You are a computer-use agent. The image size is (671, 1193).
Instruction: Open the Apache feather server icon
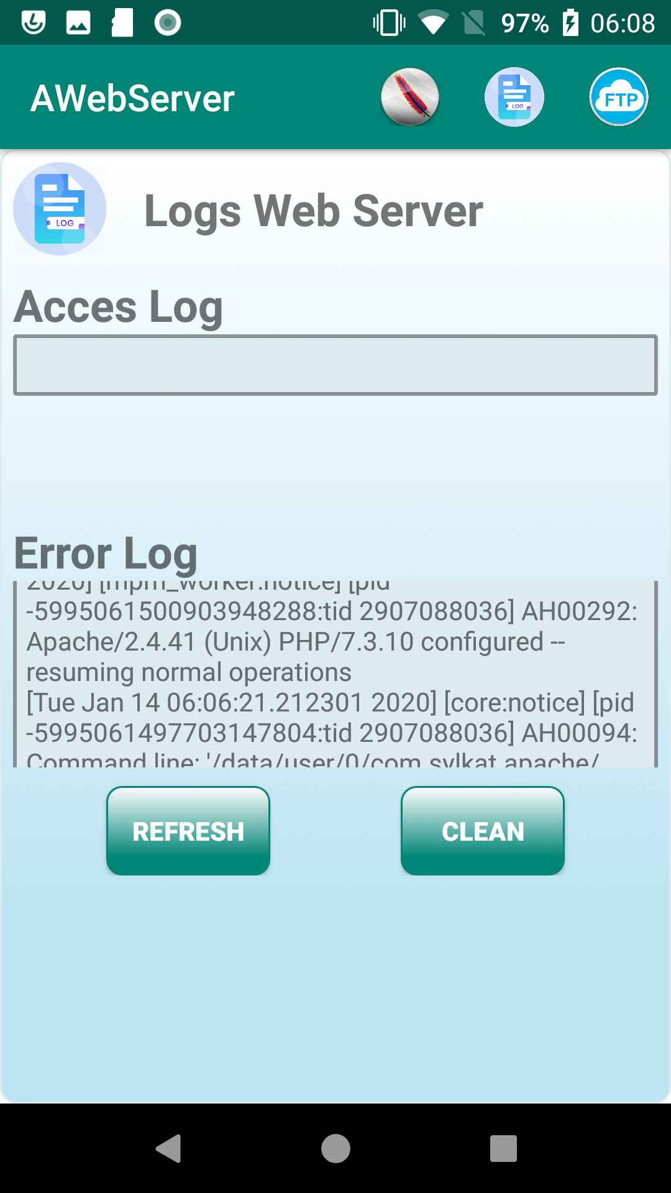(x=410, y=97)
